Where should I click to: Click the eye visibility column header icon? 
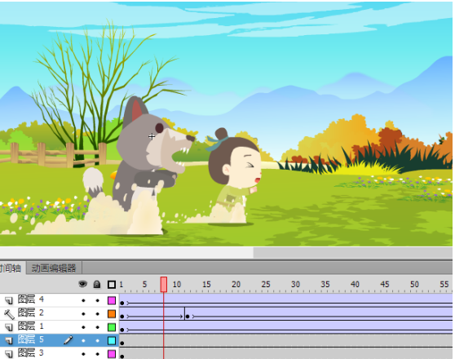click(82, 284)
